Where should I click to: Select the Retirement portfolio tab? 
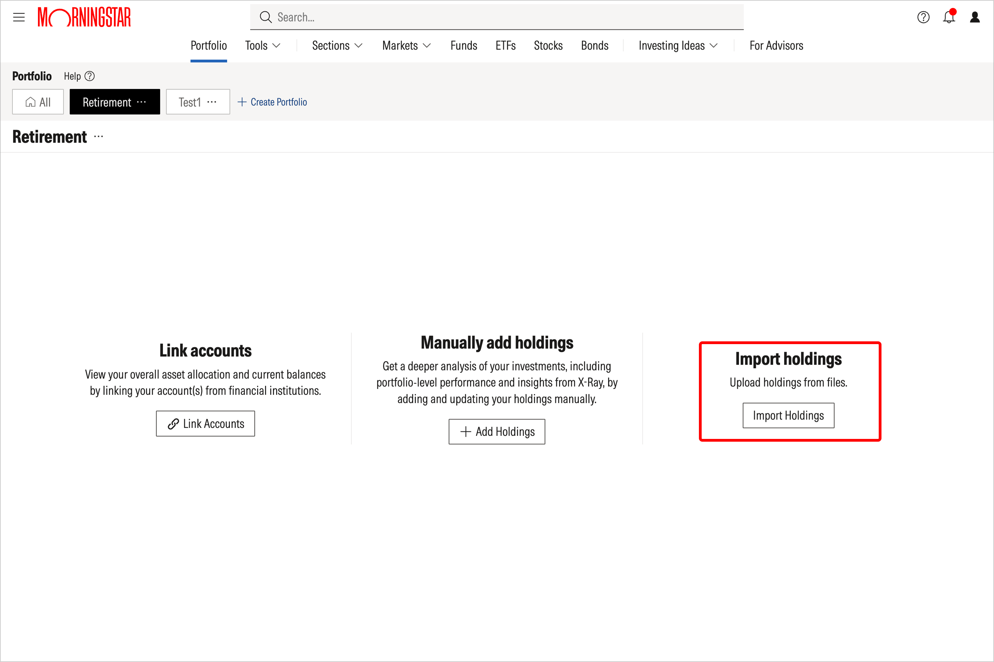[x=115, y=102]
